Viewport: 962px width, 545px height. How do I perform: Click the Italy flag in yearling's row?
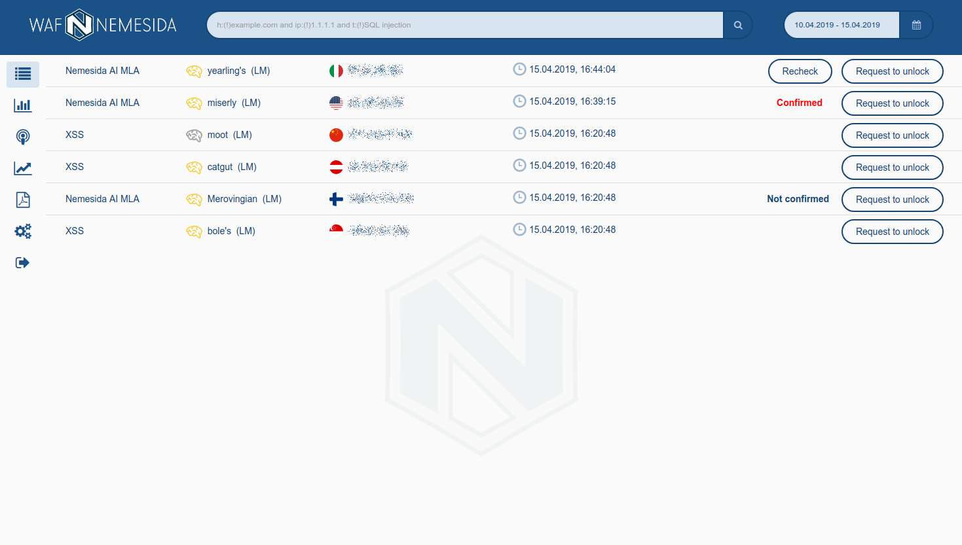[336, 71]
